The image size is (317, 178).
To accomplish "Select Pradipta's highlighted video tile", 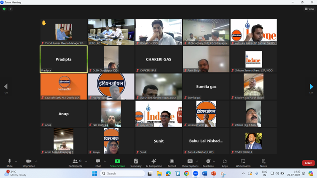I will click(x=64, y=59).
